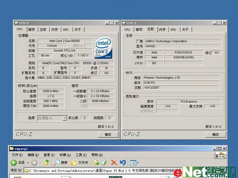Viewport: 238px width, 178px height.
Task: Click right CPU-Z title bar icon
Action: 124,23
